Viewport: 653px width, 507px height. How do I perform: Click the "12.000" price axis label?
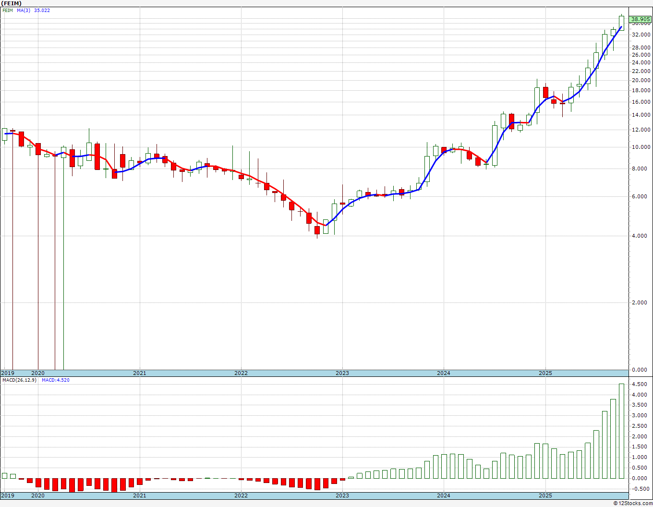coord(641,130)
